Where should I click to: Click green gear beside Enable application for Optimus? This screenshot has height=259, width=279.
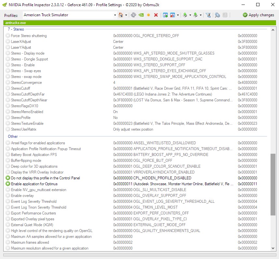(x=8, y=184)
